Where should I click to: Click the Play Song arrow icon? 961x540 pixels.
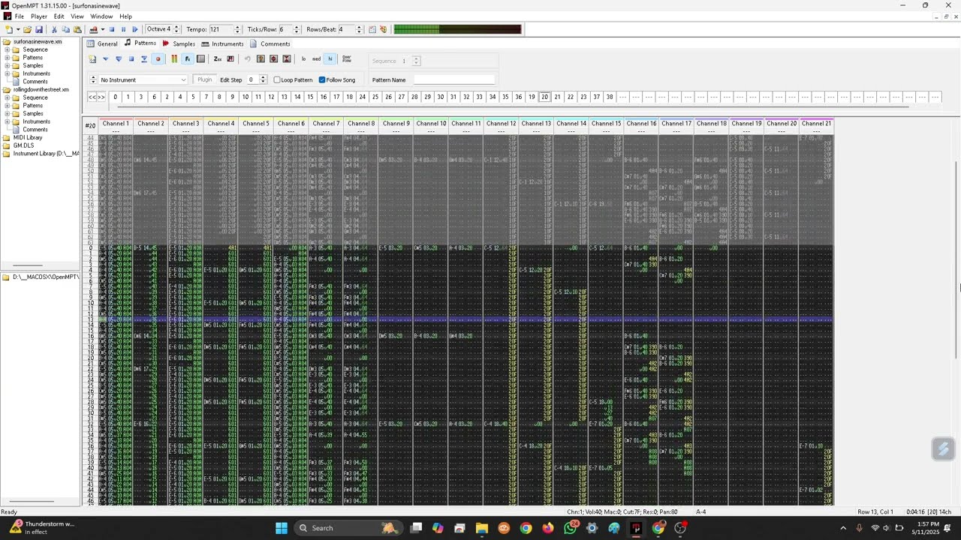pyautogui.click(x=134, y=29)
